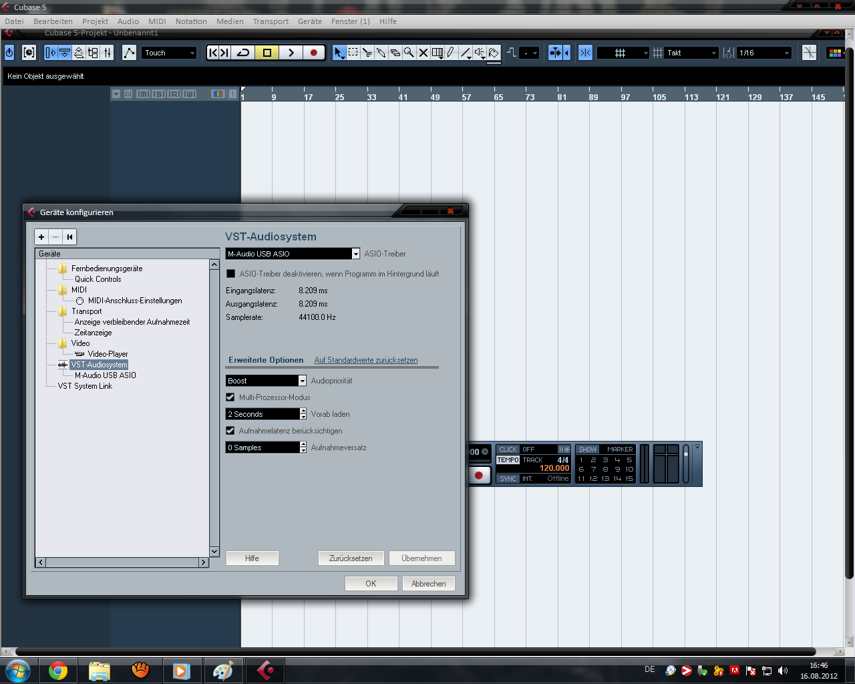855x684 pixels.
Task: Click Auf Standardwerte zurücksetzen link
Action: coord(366,360)
